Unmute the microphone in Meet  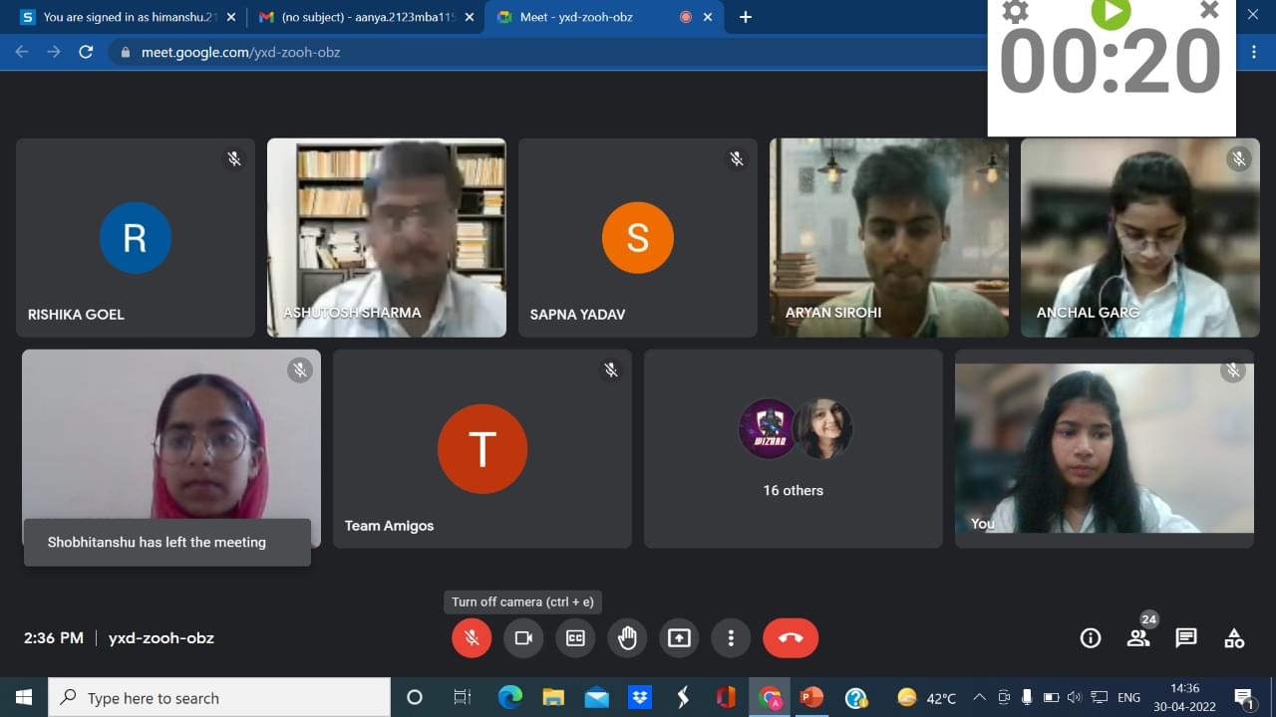pos(472,638)
